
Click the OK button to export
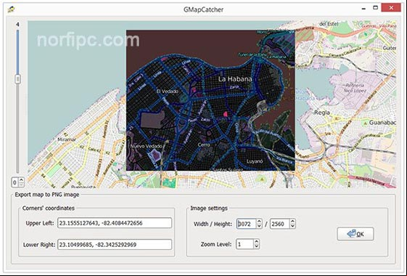click(355, 234)
